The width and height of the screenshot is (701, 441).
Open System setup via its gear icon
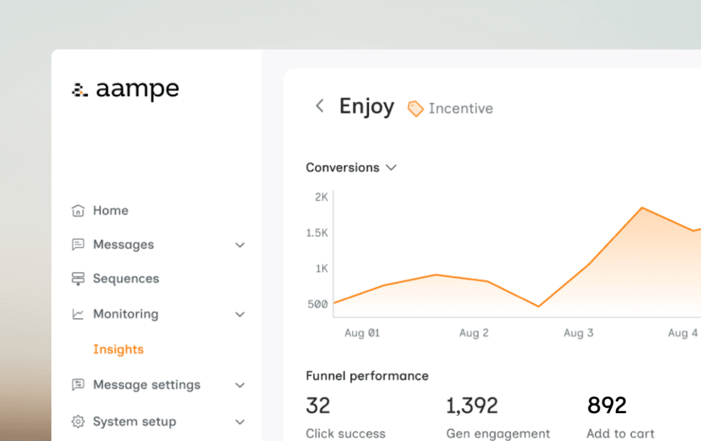tap(78, 421)
